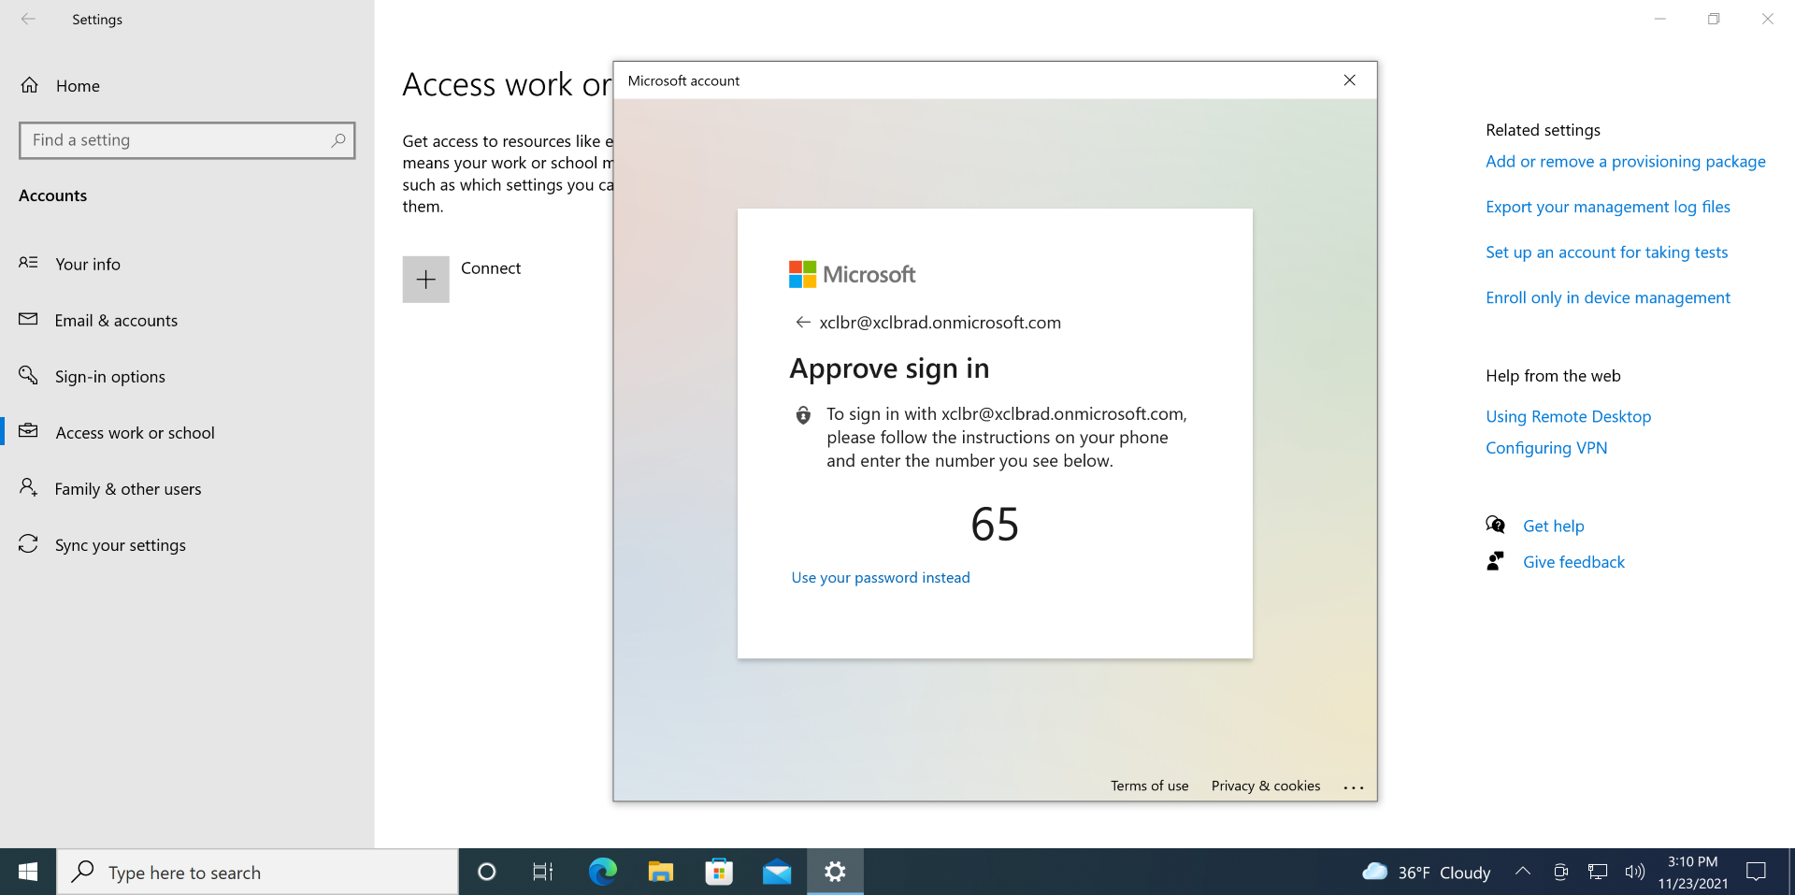The height and width of the screenshot is (895, 1795).
Task: Click the 'Find a setting' search box
Action: pyautogui.click(x=178, y=140)
